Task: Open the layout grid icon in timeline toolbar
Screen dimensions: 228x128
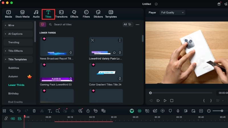Action: (4, 111)
